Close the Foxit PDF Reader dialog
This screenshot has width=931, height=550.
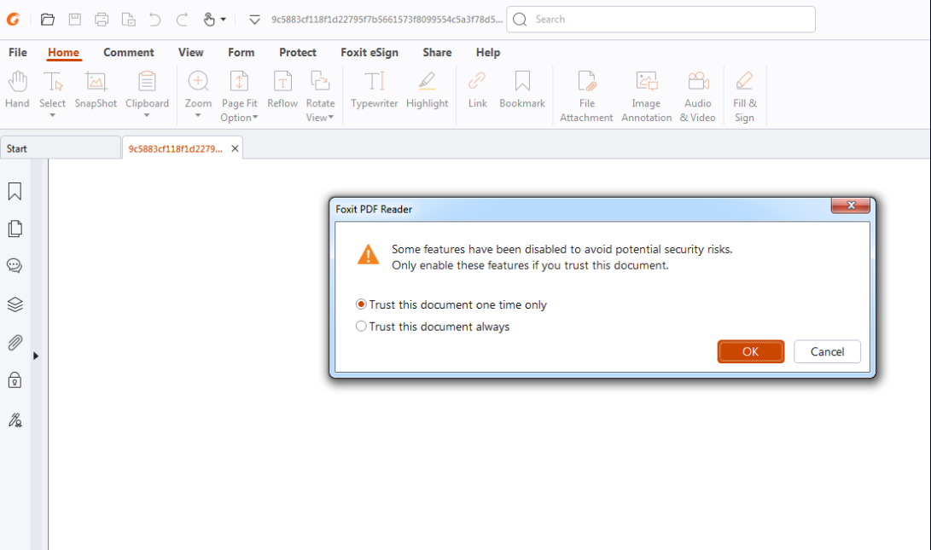(851, 206)
